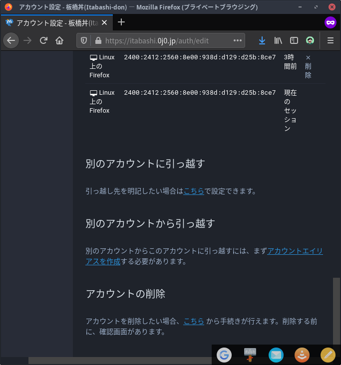Click the padlock site security icon
The height and width of the screenshot is (365, 341).
click(97, 40)
